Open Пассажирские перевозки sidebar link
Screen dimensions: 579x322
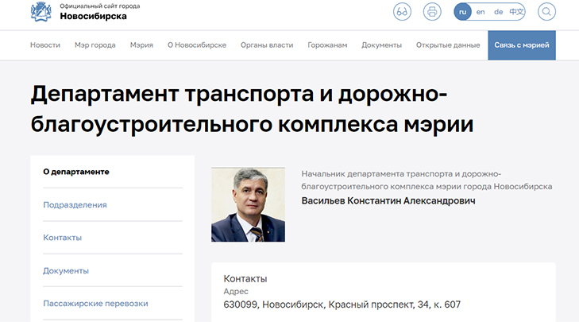95,304
